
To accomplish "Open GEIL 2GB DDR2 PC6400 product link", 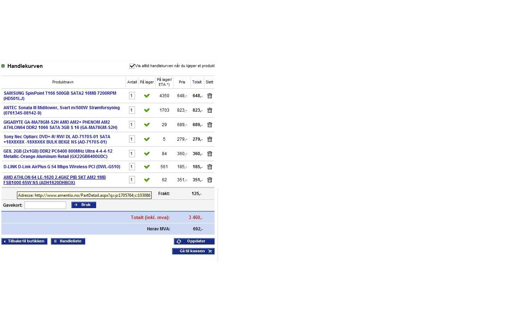I will pyautogui.click(x=58, y=154).
